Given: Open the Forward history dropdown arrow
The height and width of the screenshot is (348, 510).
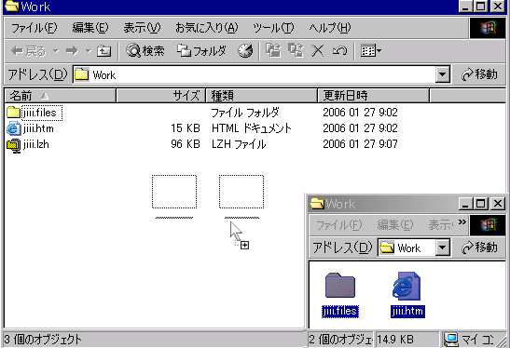Looking at the screenshot, I should coord(89,51).
